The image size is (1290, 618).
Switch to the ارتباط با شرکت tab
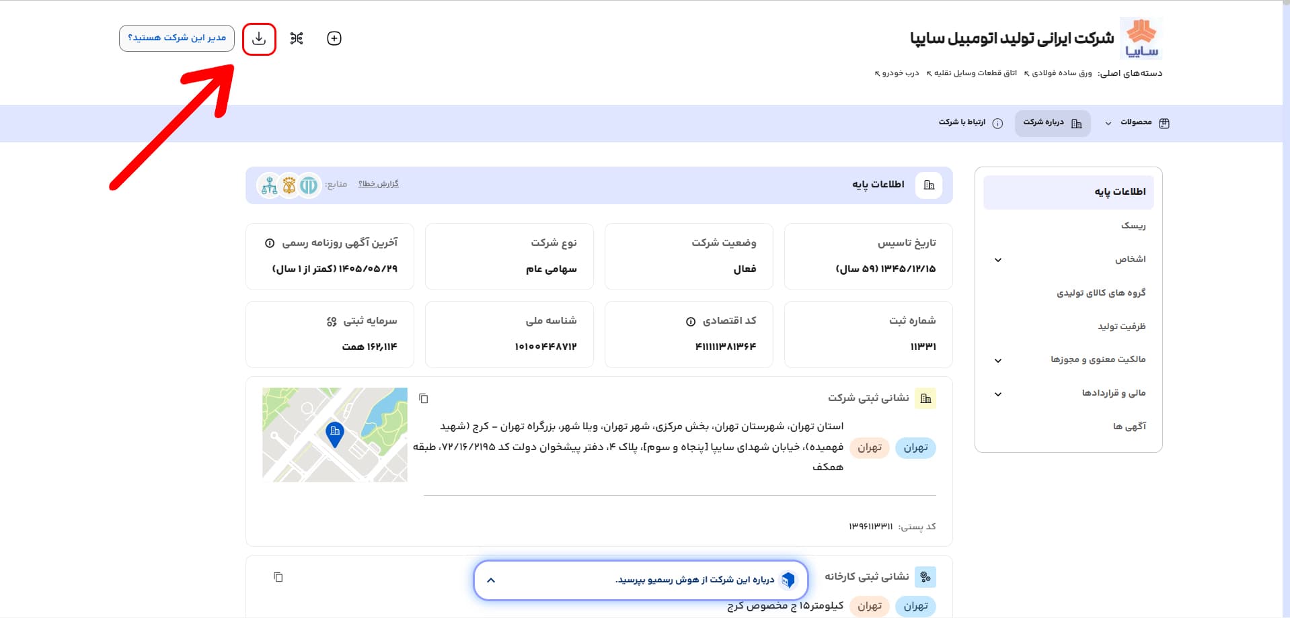tap(971, 123)
